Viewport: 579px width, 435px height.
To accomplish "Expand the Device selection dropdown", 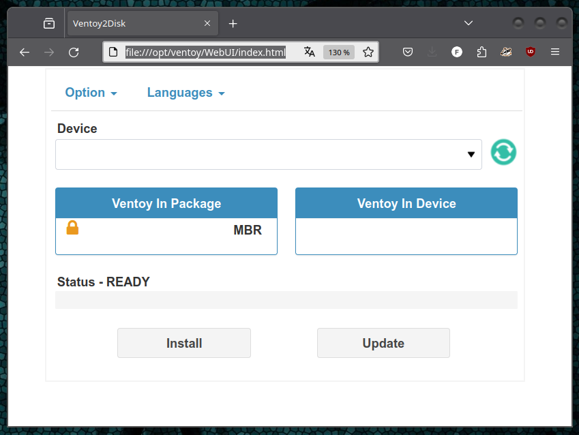I will [x=471, y=154].
